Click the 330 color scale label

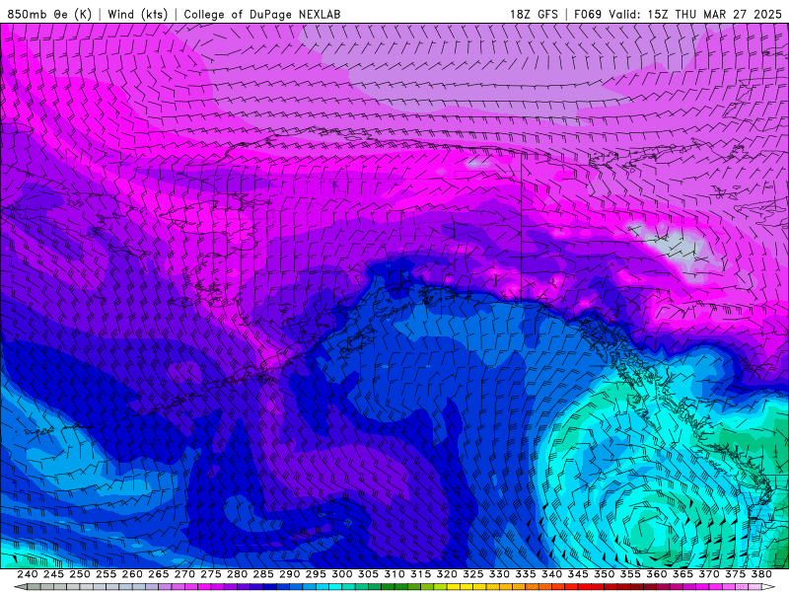pyautogui.click(x=499, y=574)
